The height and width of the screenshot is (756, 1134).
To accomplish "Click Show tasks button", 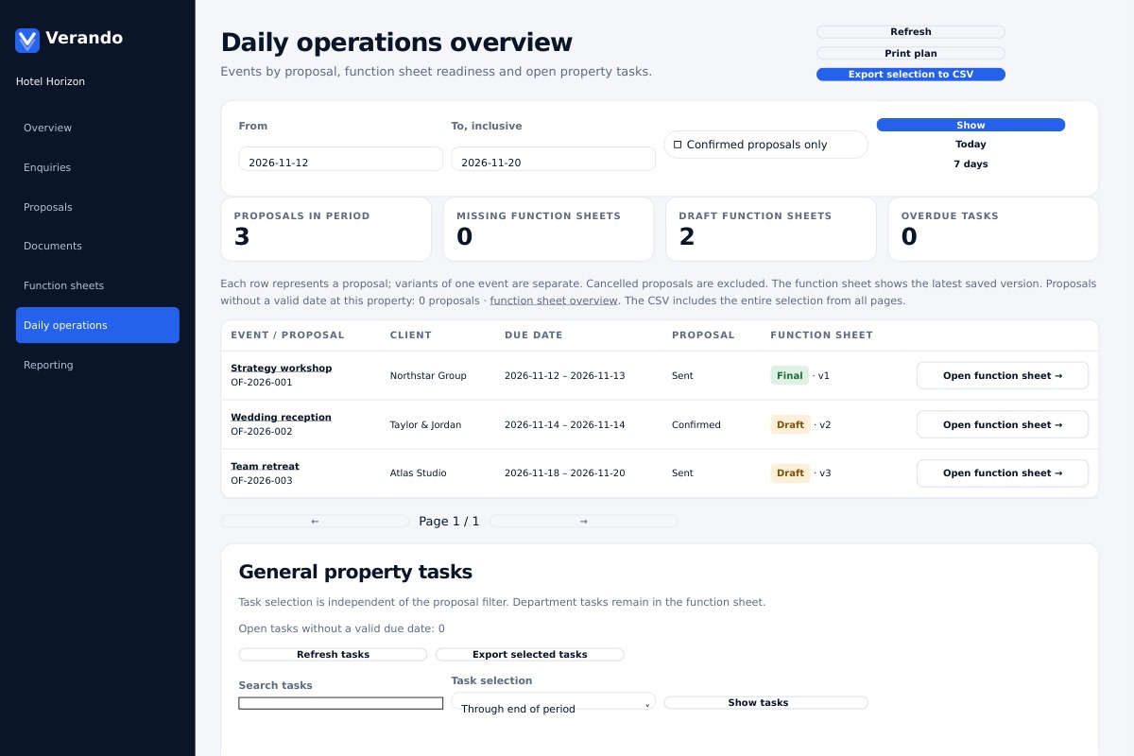I will pos(765,702).
